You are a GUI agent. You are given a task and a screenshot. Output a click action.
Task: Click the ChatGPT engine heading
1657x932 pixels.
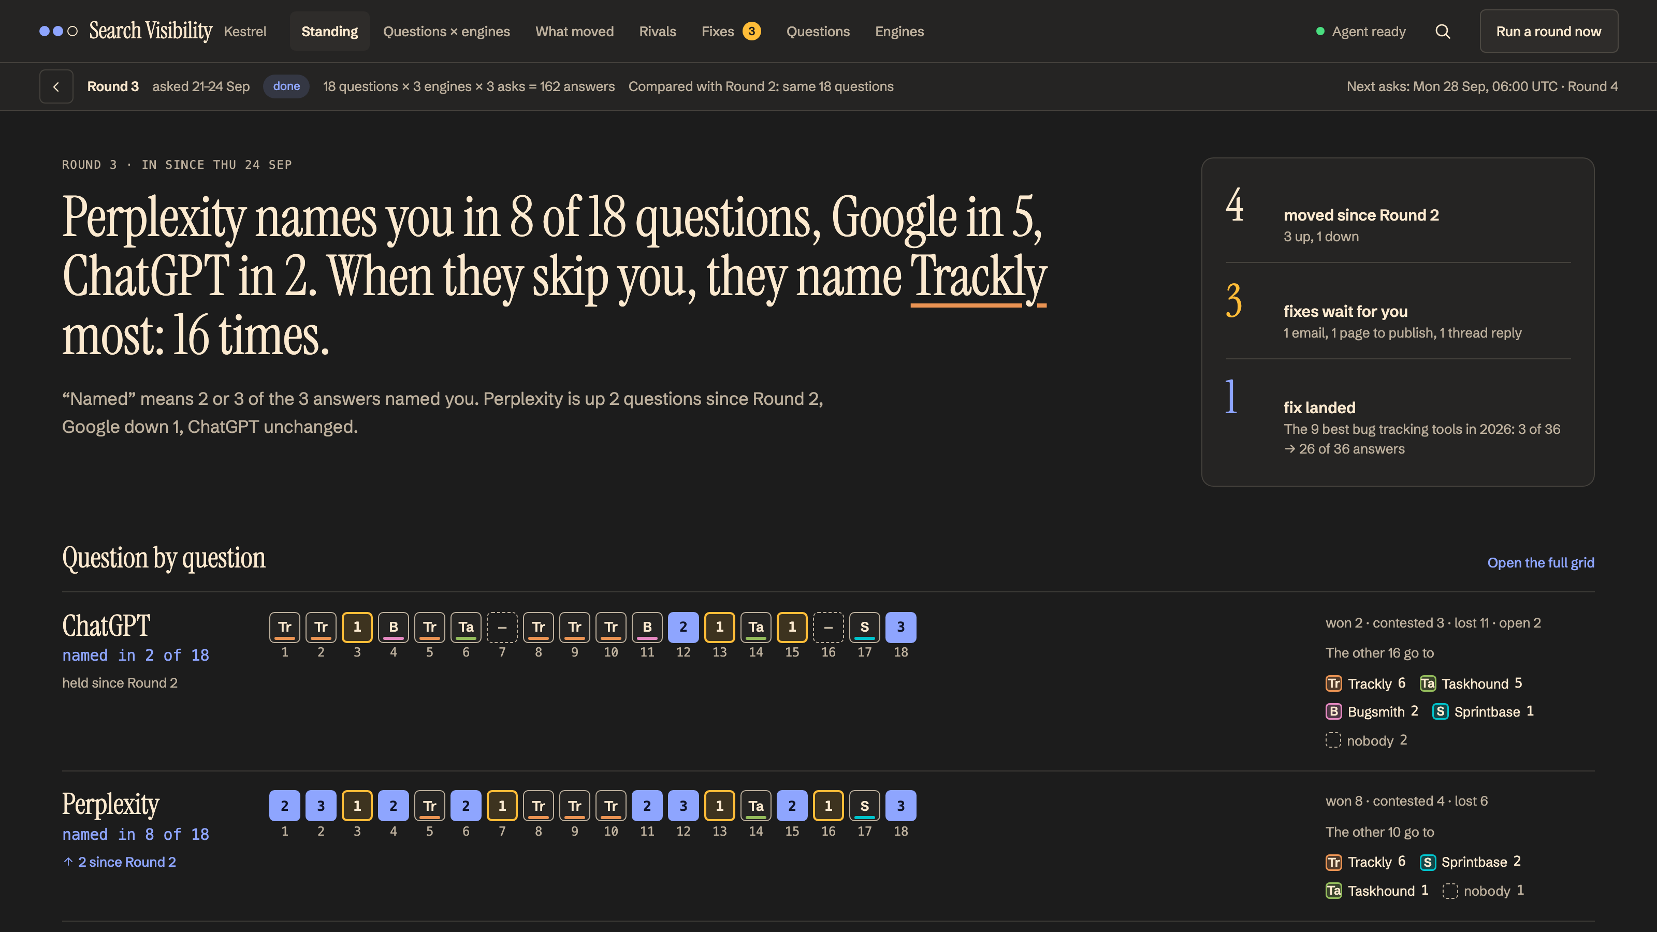pos(106,626)
